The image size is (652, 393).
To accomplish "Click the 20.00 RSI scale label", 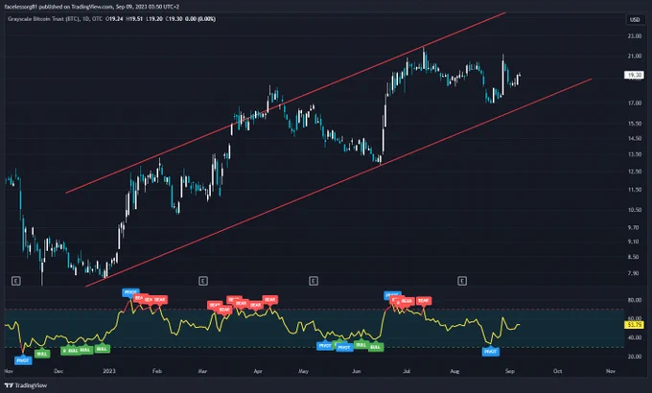I will tap(635, 357).
